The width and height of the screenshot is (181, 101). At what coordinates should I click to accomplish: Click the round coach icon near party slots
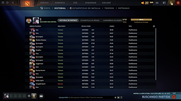[29, 96]
